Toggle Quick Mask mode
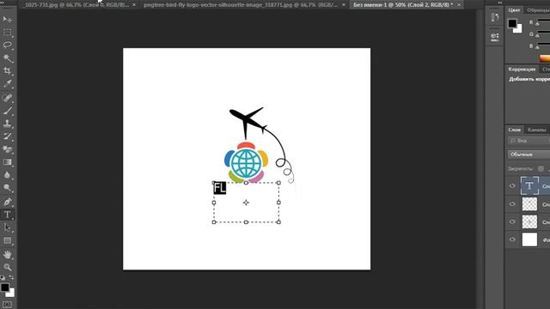The image size is (550, 309). point(7,305)
